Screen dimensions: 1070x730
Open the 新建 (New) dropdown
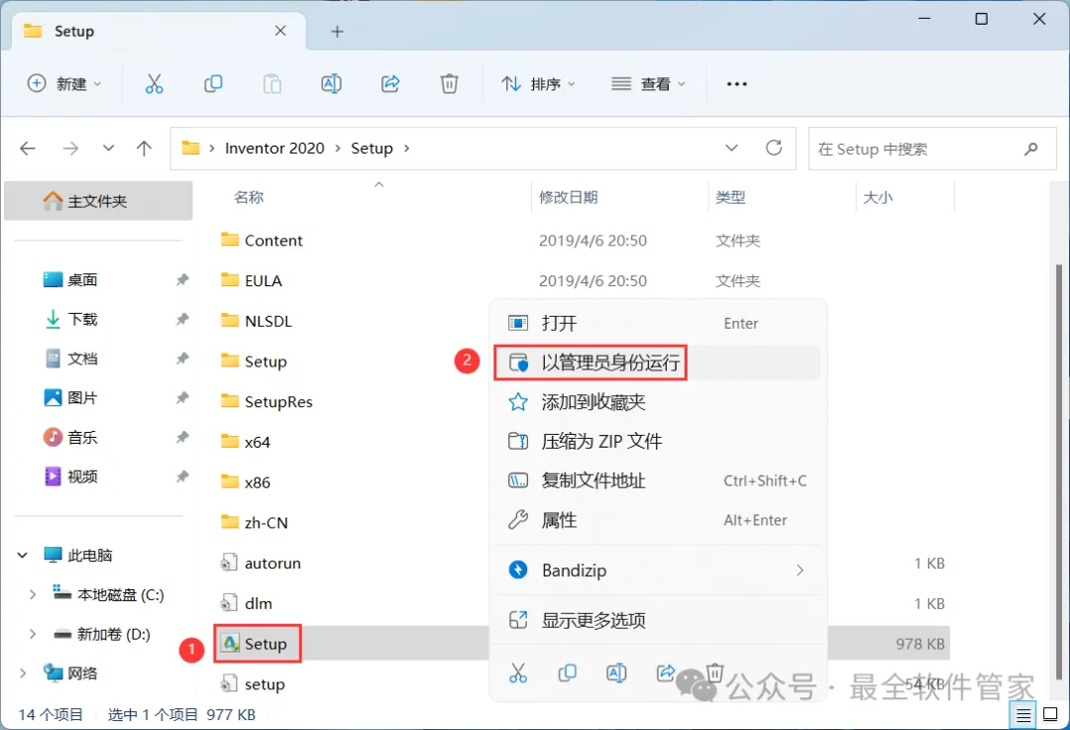(64, 84)
